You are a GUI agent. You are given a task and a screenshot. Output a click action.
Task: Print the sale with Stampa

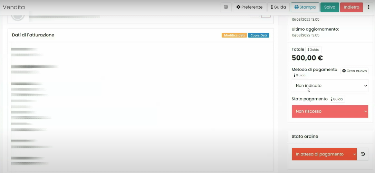305,7
